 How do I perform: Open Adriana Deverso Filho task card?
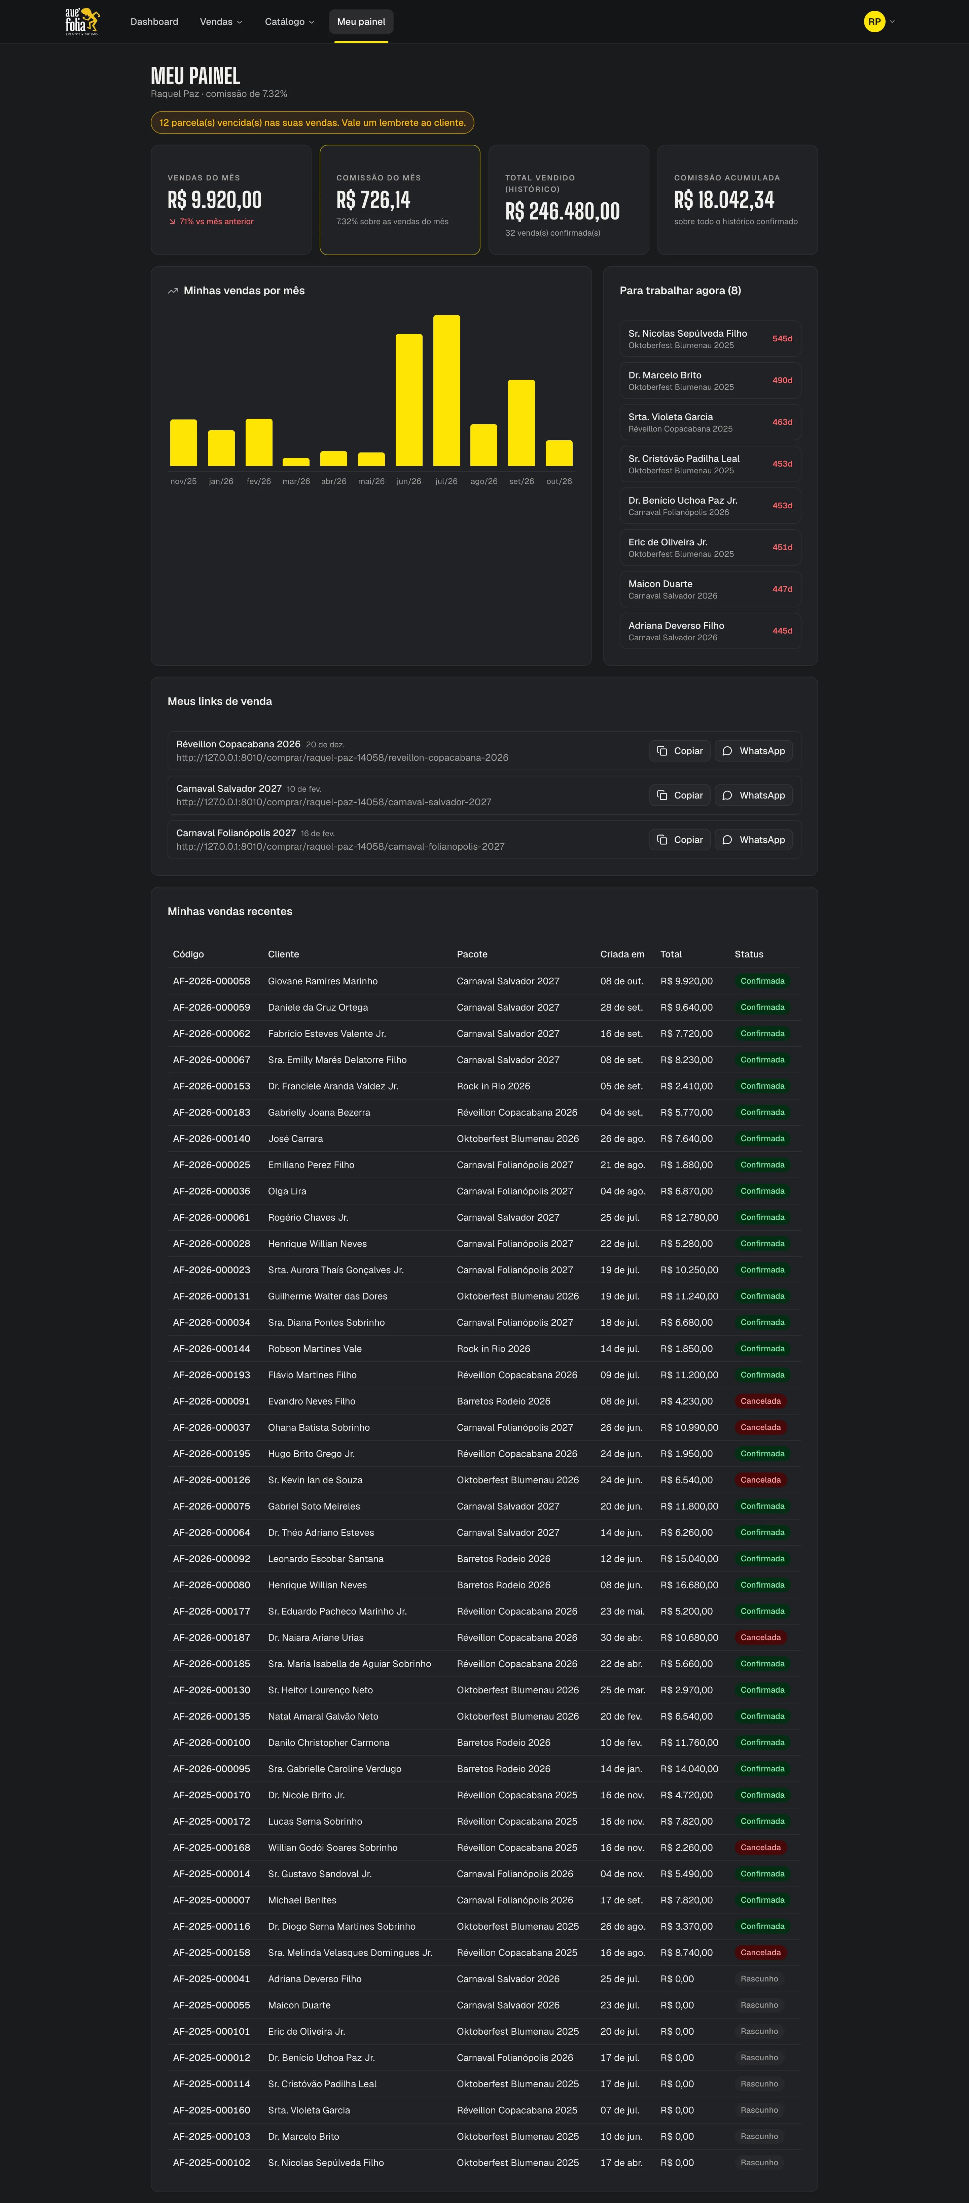point(710,631)
